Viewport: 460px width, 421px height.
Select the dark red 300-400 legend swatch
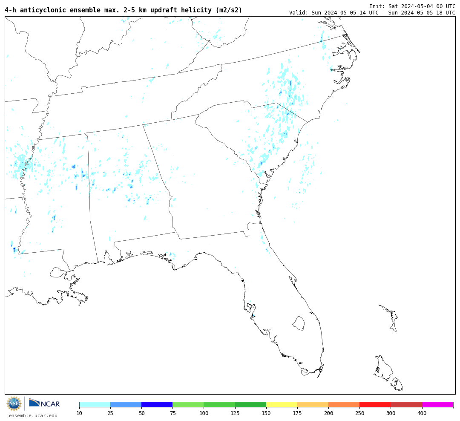pos(406,404)
